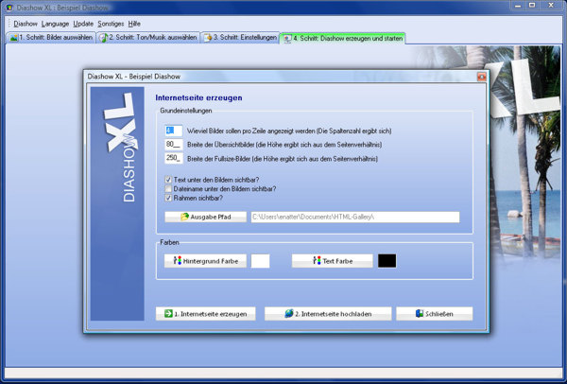Click the Ausgabe Pfad button

pyautogui.click(x=205, y=217)
